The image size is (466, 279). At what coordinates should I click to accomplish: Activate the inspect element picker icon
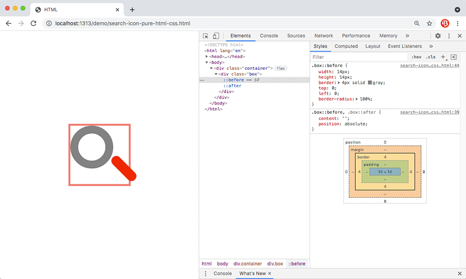click(206, 36)
